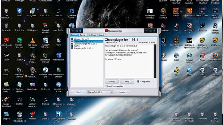Select the Mozilla Firefox desktop icon
This screenshot has height=125, width=223.
pos(215,57)
